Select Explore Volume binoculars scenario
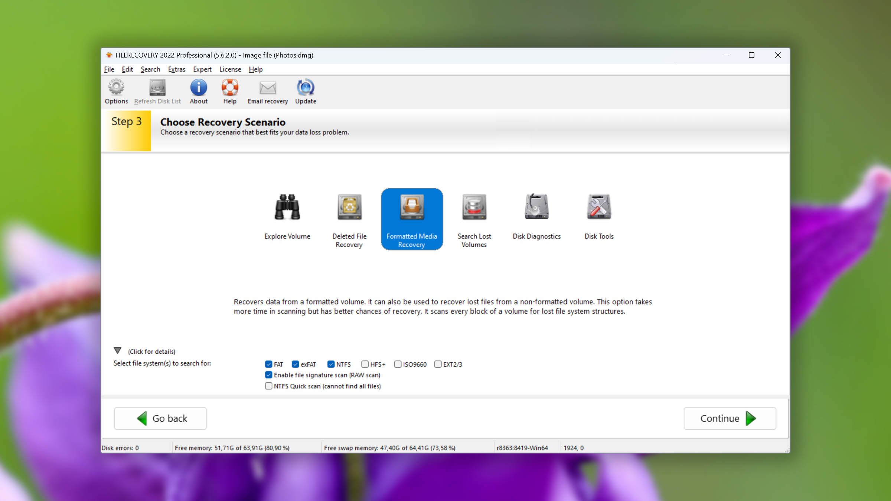 287,219
